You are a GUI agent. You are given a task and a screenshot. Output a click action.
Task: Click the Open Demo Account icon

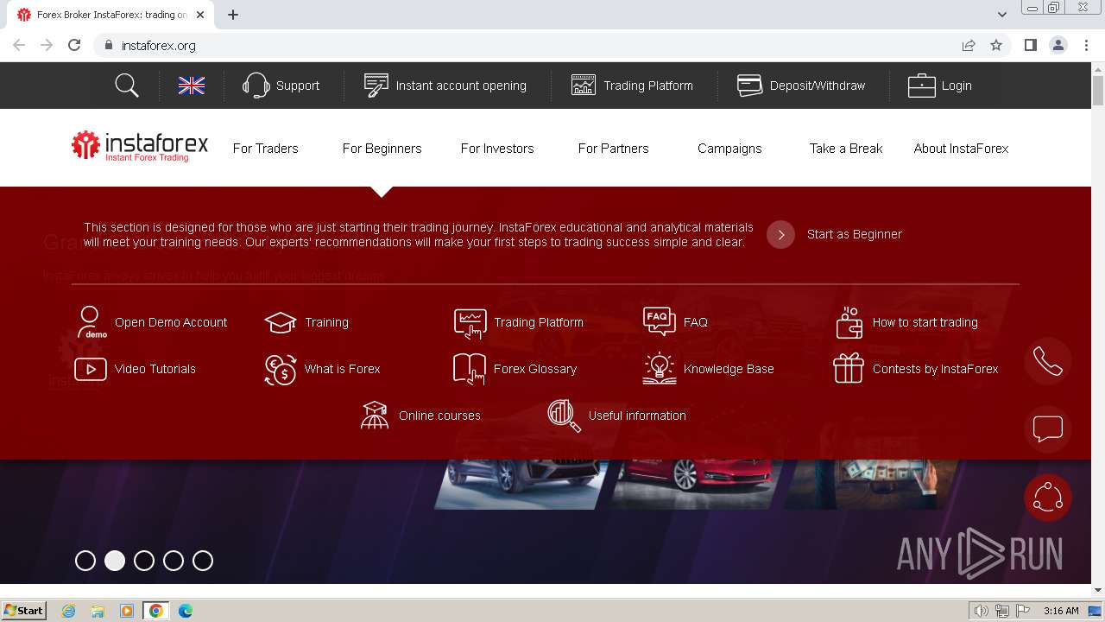point(92,322)
